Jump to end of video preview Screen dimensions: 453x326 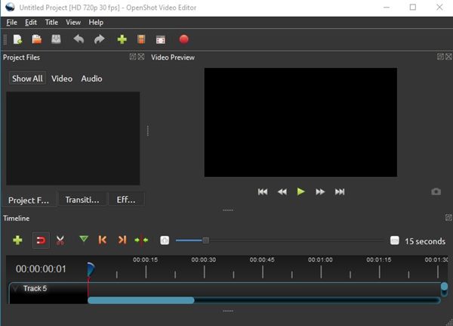pyautogui.click(x=340, y=191)
